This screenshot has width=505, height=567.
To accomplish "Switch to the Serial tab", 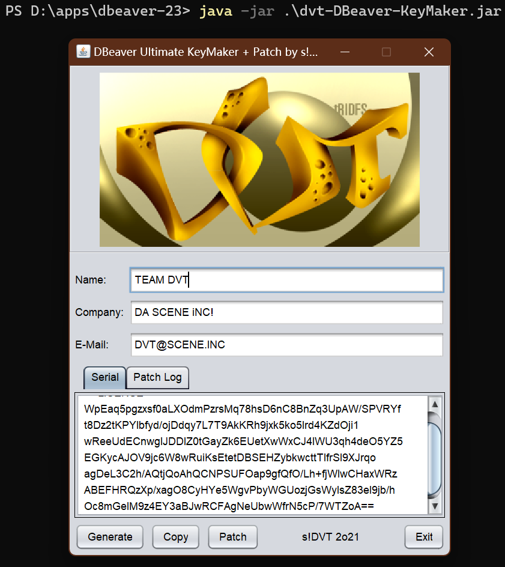I will tap(105, 378).
